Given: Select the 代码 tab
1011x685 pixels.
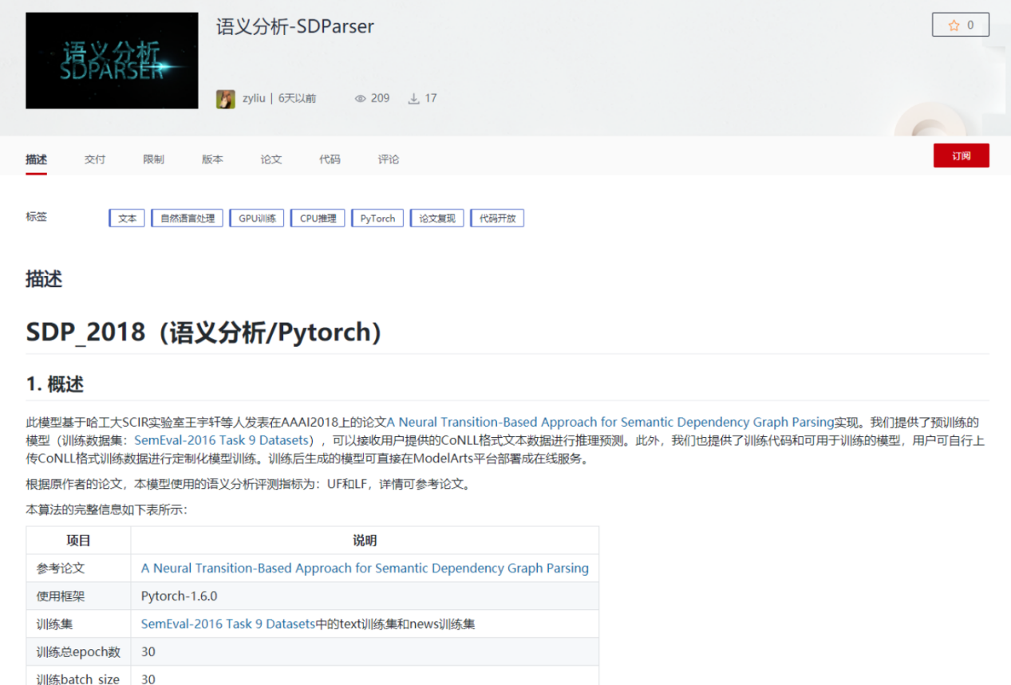Looking at the screenshot, I should (330, 159).
